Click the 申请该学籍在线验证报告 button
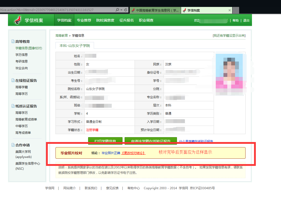Image resolution: width=281 pixels, height=201 pixels. pyautogui.click(x=151, y=141)
